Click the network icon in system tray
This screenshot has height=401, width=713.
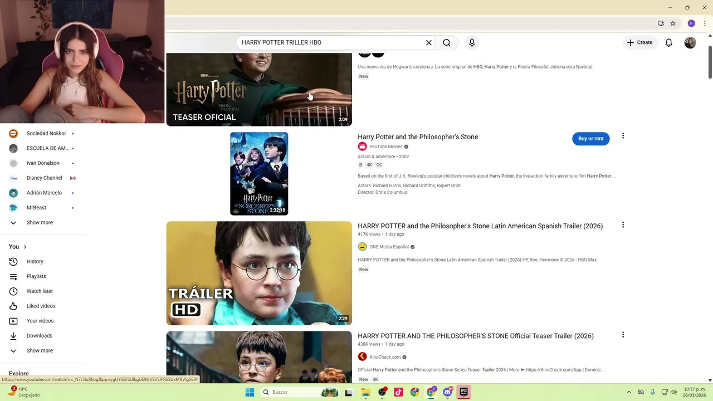pyautogui.click(x=663, y=392)
